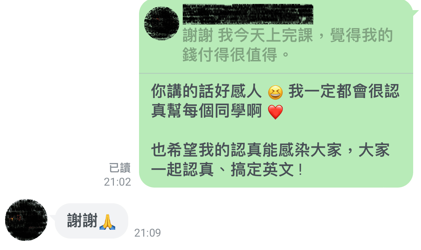Viewport: 421px width, 250px height.
Task: Click the text 你講的話好感人
Action: [206, 92]
